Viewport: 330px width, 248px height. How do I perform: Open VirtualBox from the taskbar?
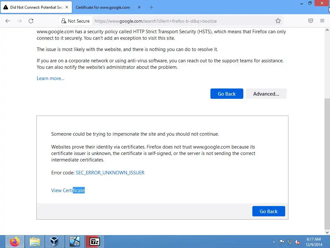(54, 242)
